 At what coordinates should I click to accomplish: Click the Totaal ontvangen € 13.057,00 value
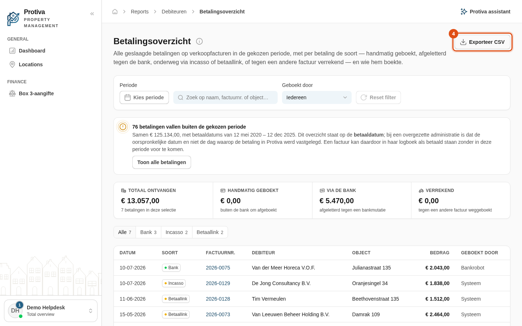[140, 201]
